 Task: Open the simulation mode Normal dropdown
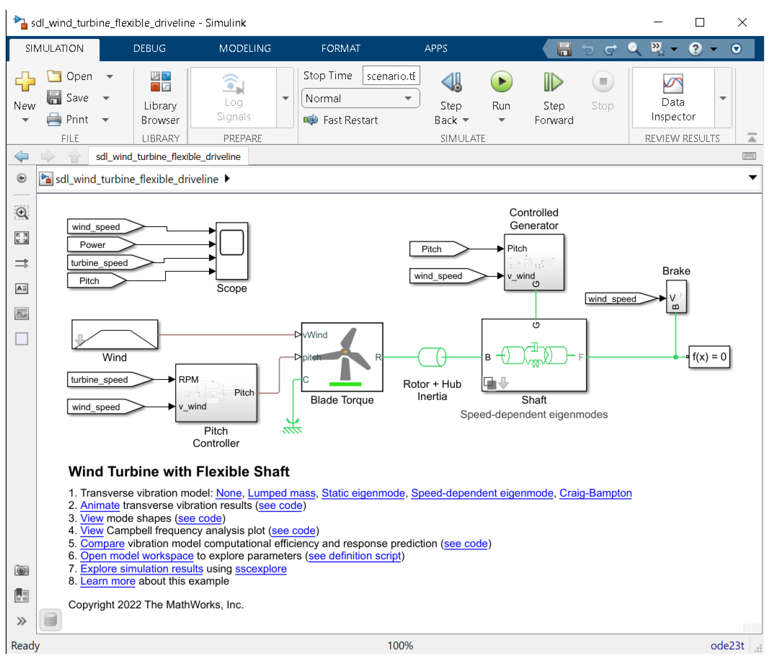(x=361, y=98)
